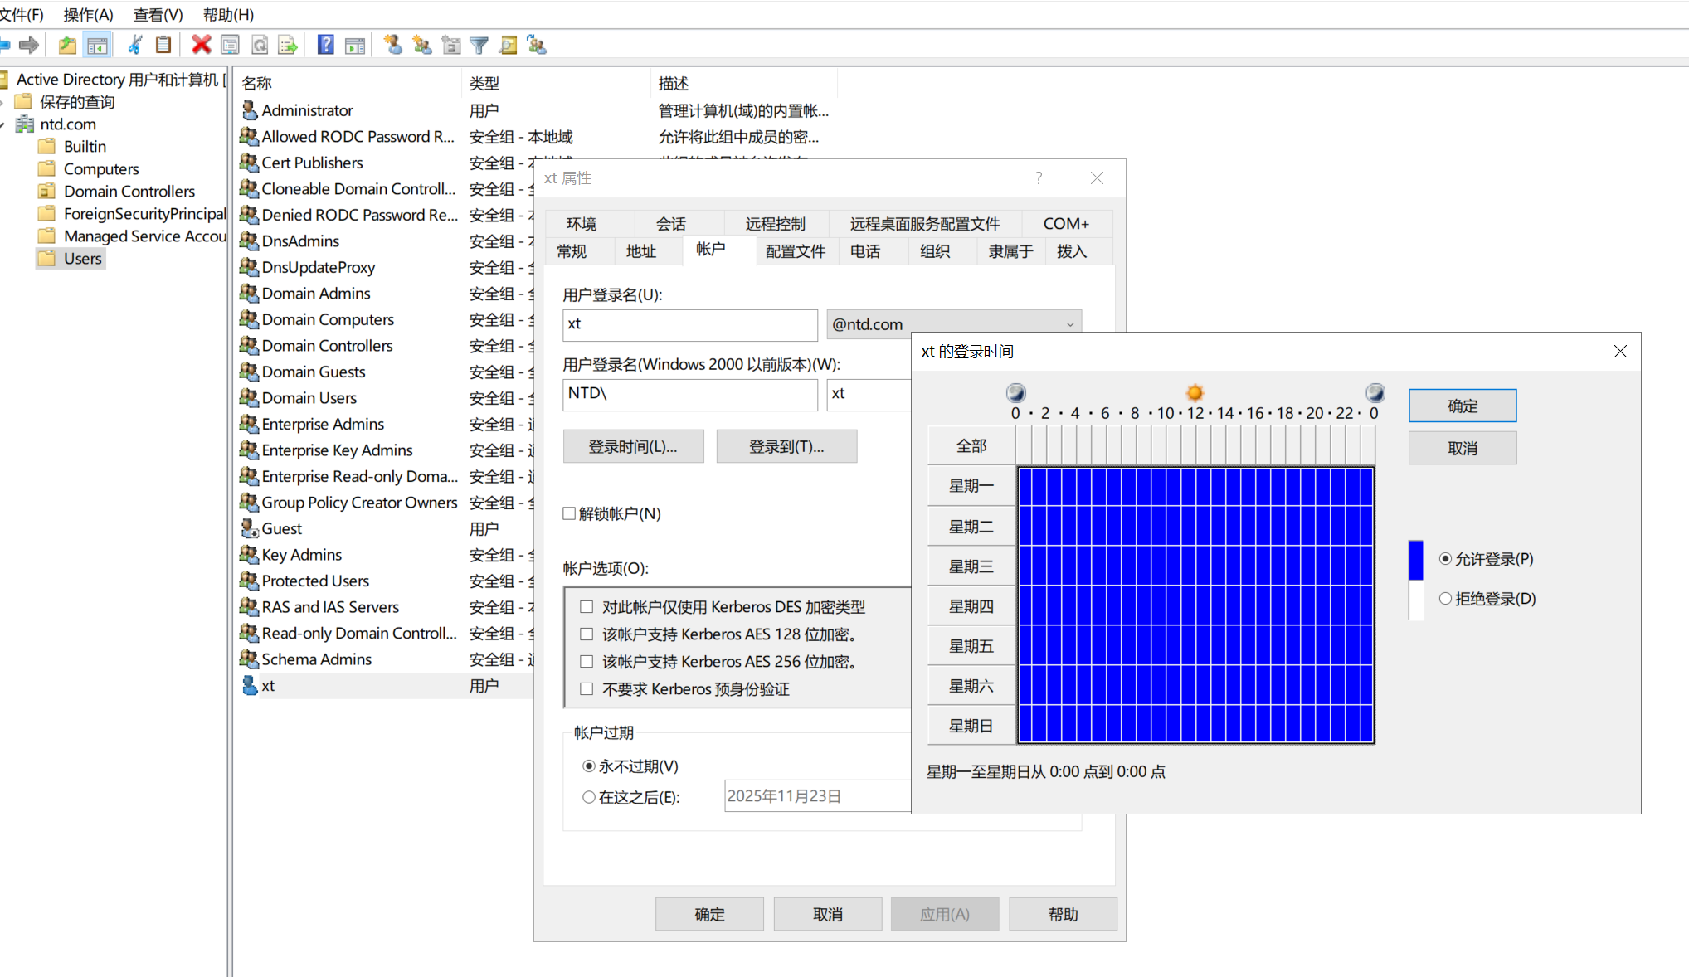Viewport: 1689px width, 977px height.
Task: Click the blue allowed-logon color swatch
Action: pos(1416,560)
